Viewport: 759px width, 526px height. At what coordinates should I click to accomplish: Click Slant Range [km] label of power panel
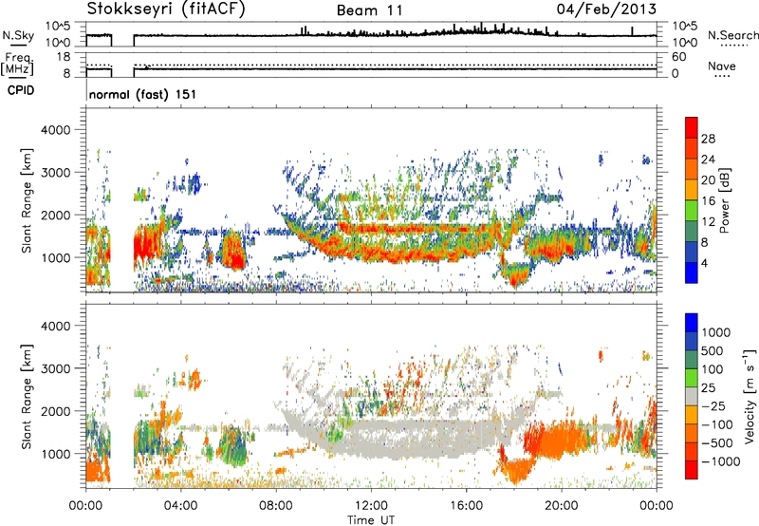point(27,200)
